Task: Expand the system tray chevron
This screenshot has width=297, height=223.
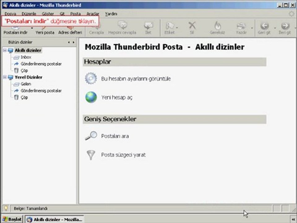Action: [293, 220]
